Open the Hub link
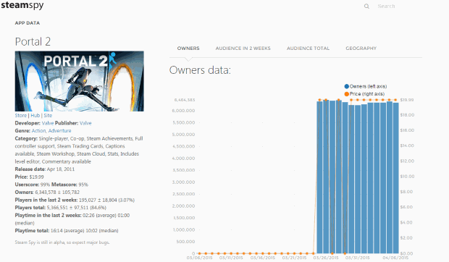The width and height of the screenshot is (449, 262). point(35,116)
